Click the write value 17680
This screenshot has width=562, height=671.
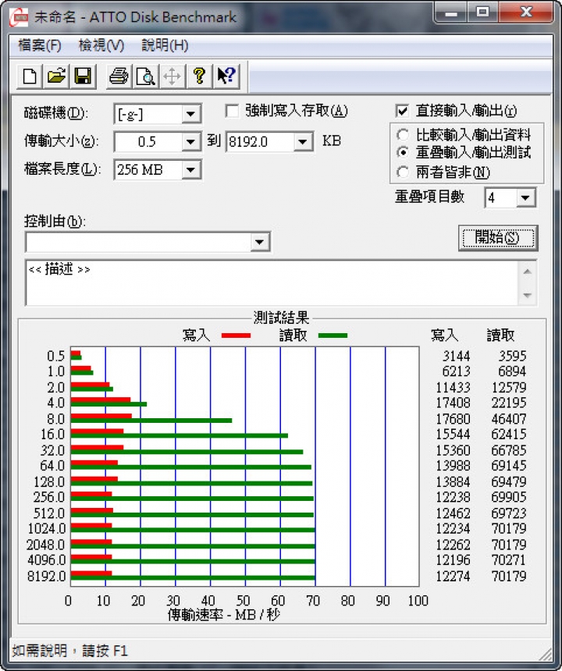453,419
